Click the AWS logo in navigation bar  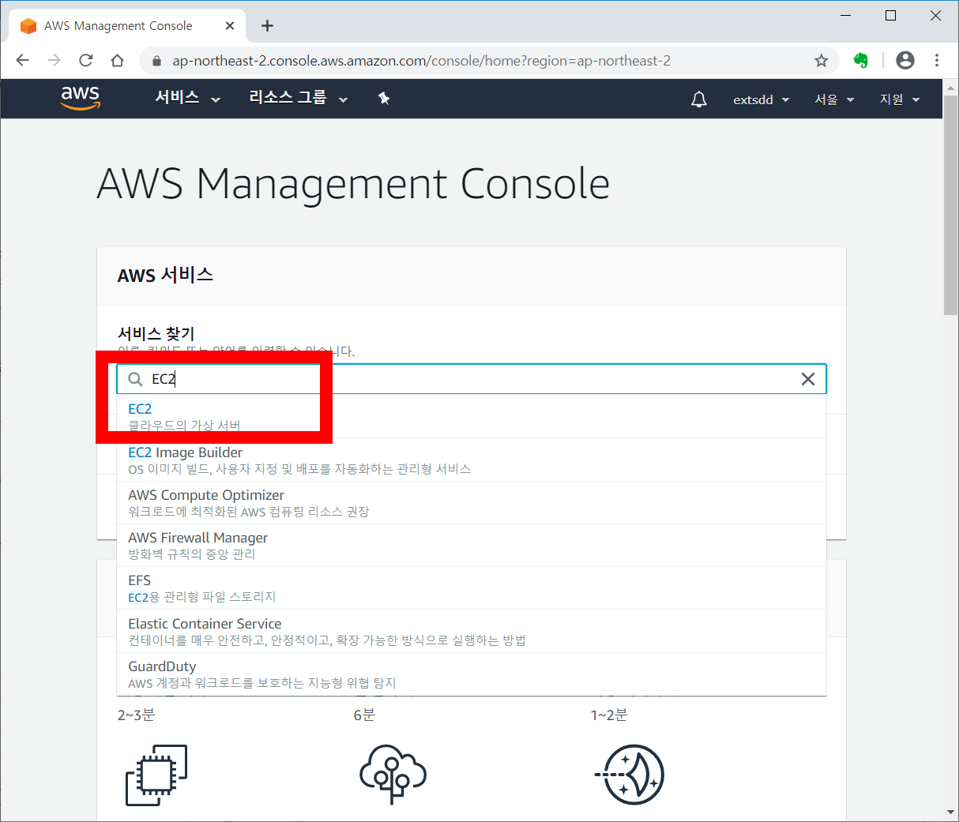[81, 98]
